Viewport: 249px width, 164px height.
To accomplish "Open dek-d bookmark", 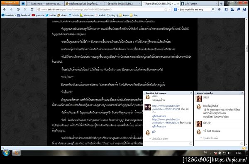I will 62,15.
